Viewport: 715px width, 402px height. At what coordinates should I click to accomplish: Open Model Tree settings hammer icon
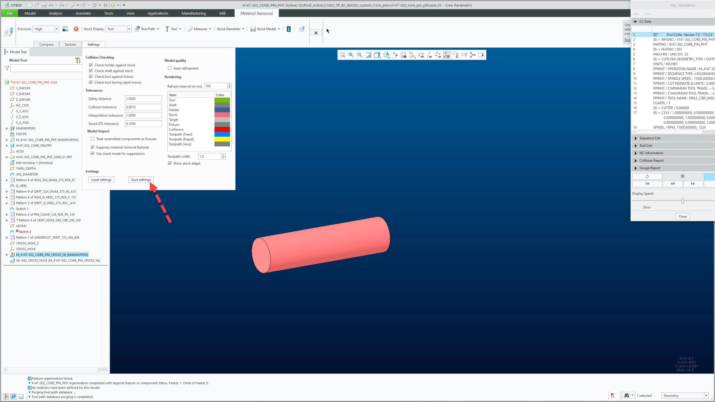point(78,60)
